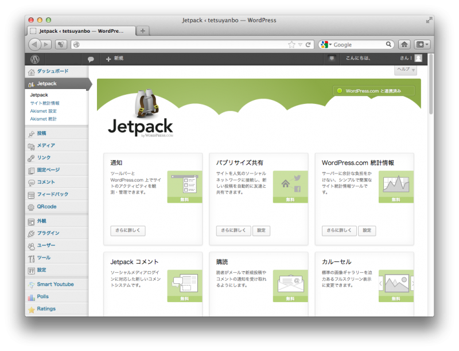This screenshot has height=351, width=459.
Task: Click the search magnifier icon
Action: click(388, 44)
